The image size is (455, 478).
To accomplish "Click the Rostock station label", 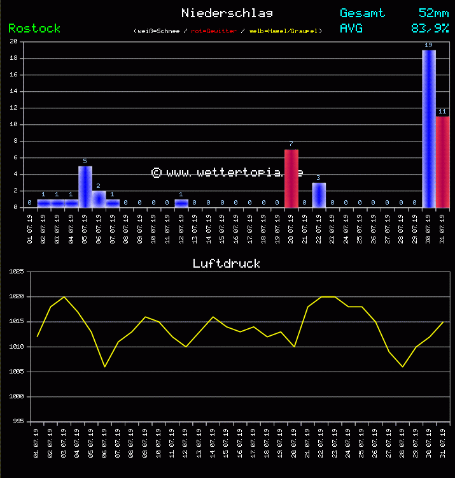I will click(x=34, y=29).
